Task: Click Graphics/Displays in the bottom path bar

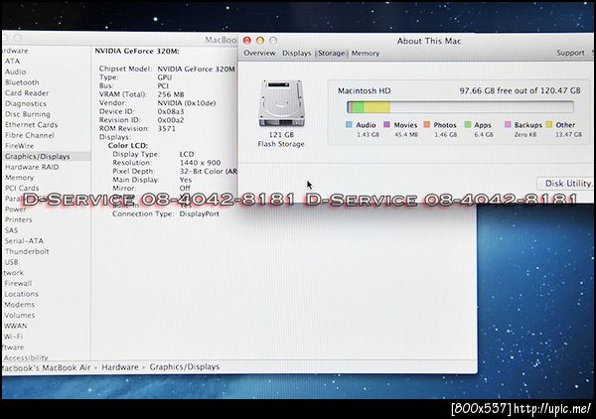Action: point(185,367)
